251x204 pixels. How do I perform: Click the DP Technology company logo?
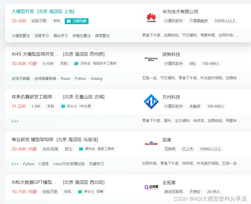click(151, 59)
